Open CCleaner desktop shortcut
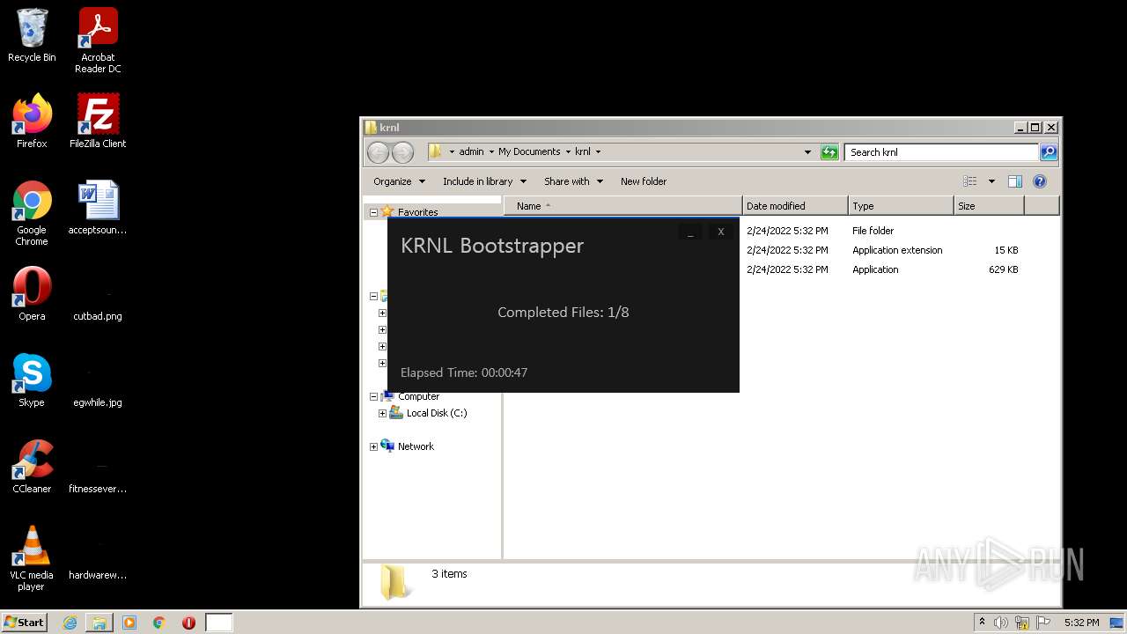Viewport: 1127px width, 634px height. point(32,467)
